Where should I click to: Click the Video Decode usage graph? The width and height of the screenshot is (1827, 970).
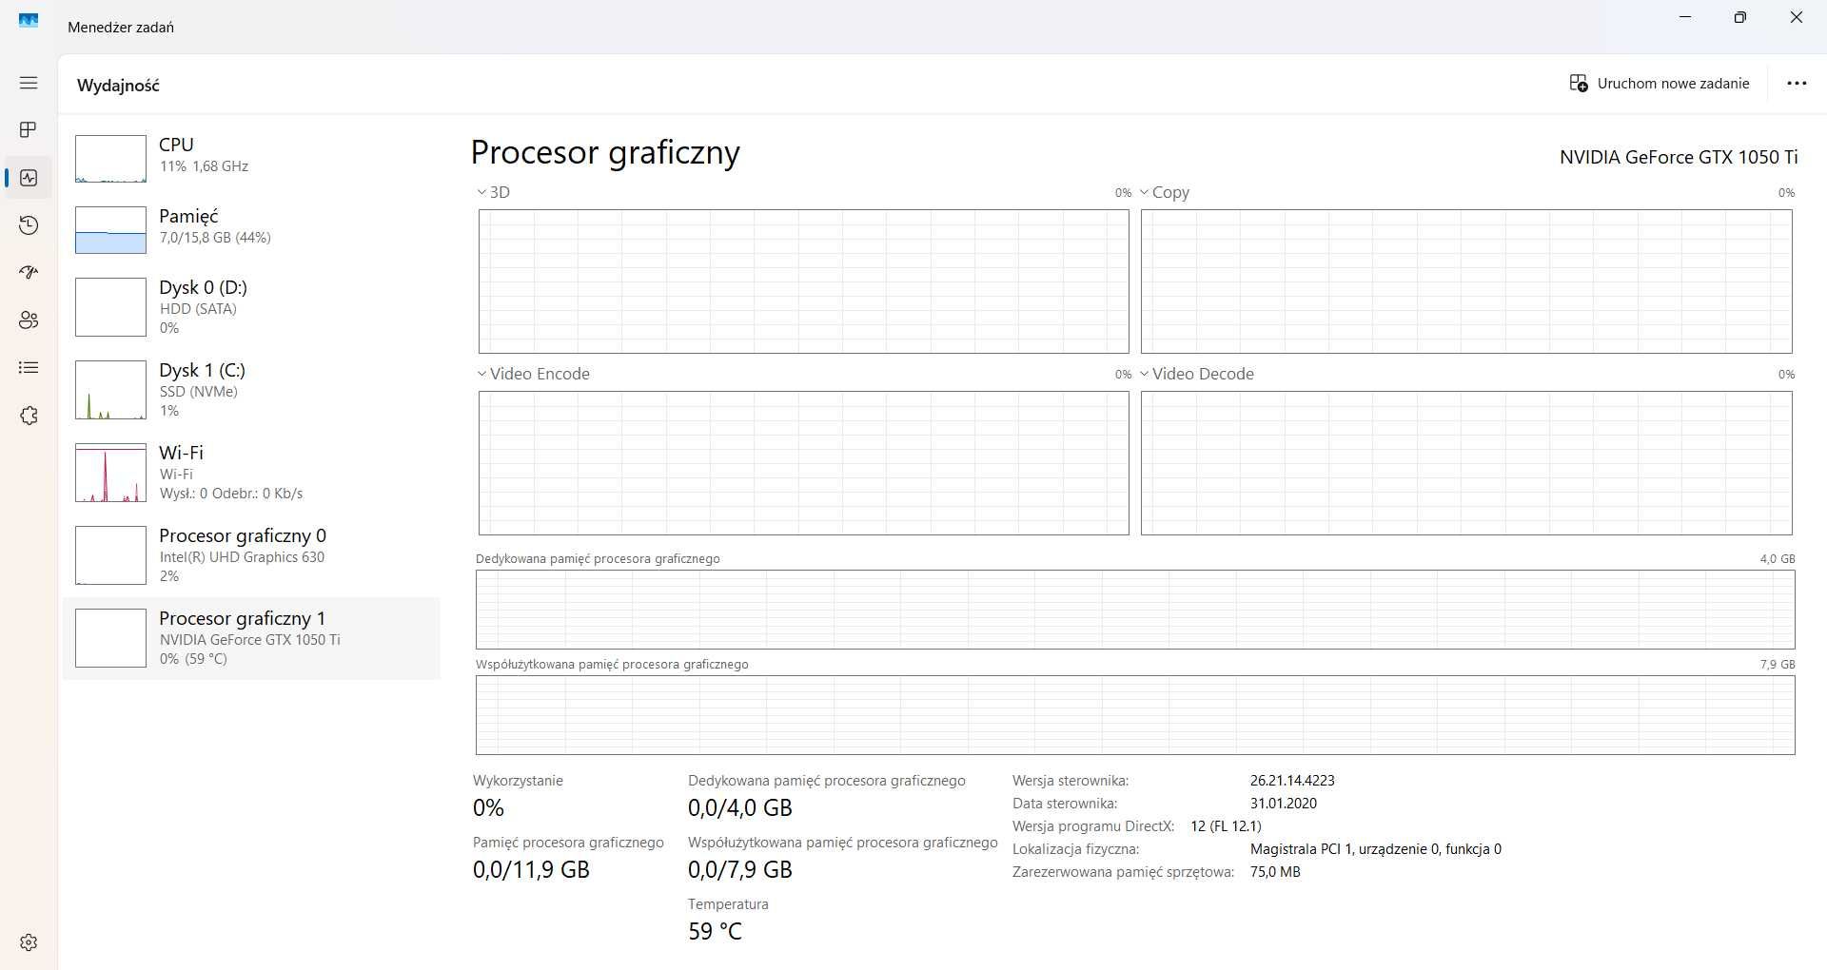[1466, 463]
